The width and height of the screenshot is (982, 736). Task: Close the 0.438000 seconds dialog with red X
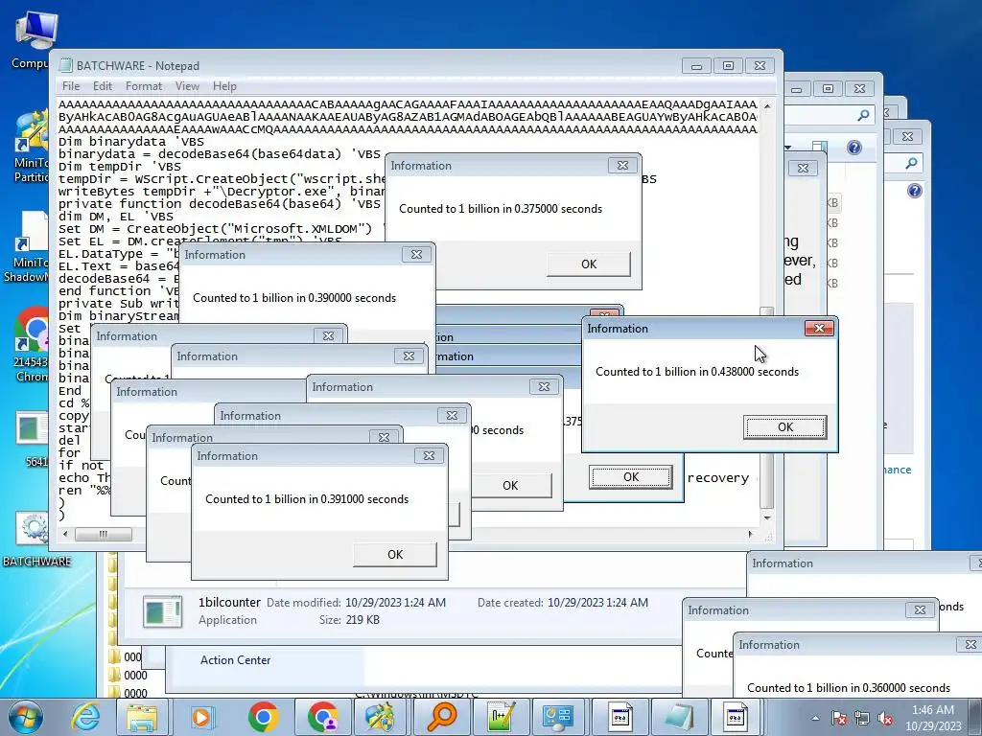pyautogui.click(x=819, y=329)
